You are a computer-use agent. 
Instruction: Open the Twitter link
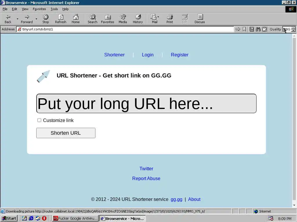tap(146, 169)
